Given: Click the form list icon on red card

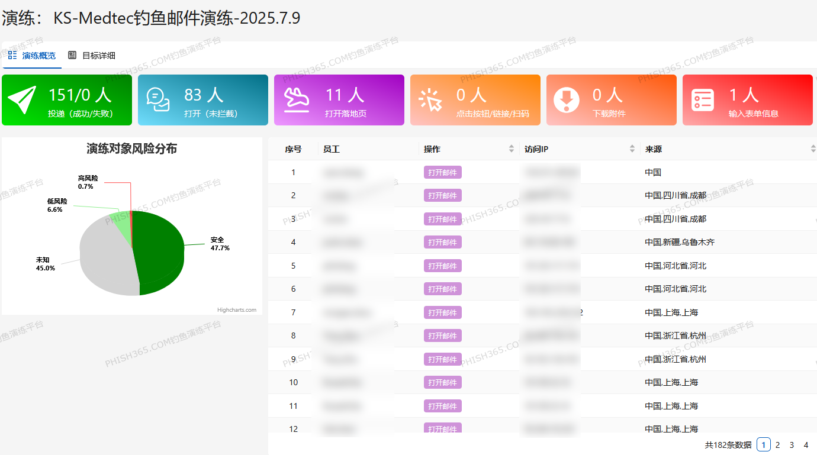Looking at the screenshot, I should 703,100.
